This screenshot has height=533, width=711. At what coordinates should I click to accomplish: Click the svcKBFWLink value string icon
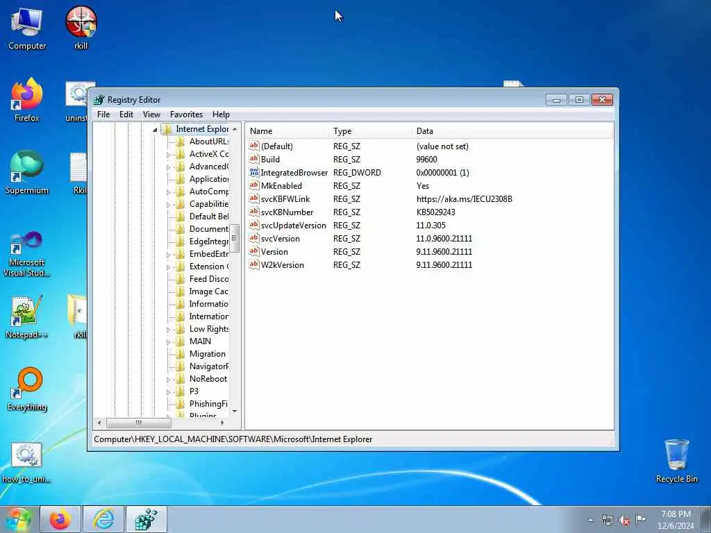[254, 198]
